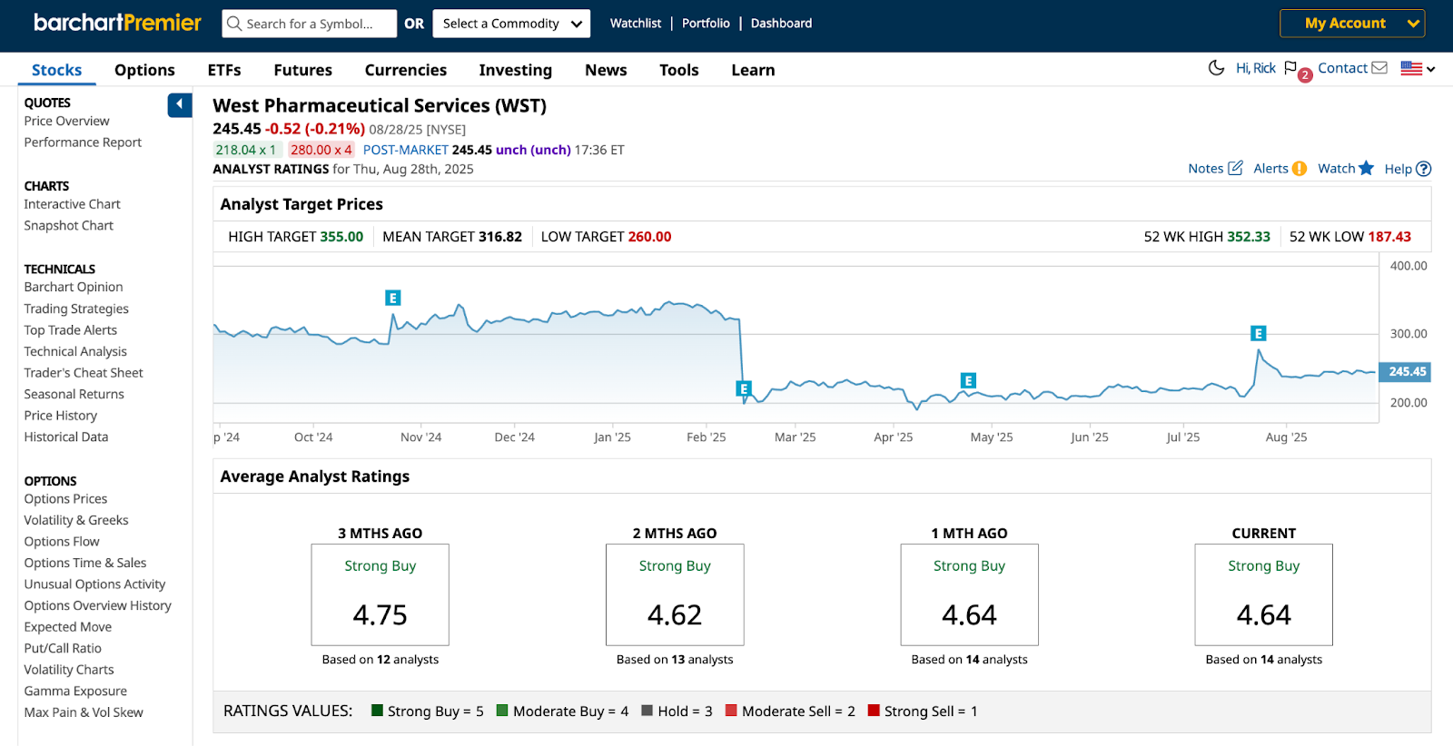Open the Stocks tab
The image size is (1453, 746).
pos(56,70)
